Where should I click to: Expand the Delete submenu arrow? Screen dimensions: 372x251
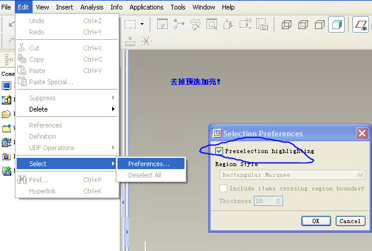(x=113, y=109)
